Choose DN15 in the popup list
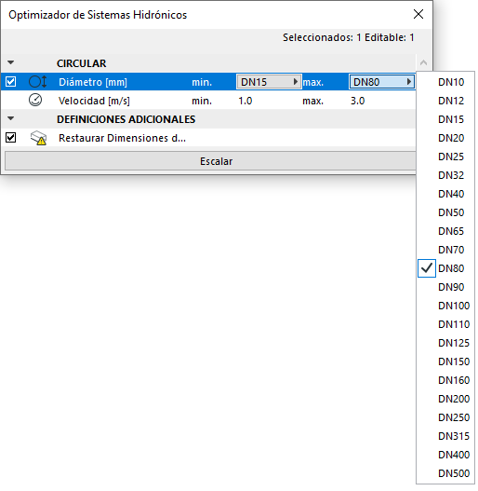 (445, 119)
